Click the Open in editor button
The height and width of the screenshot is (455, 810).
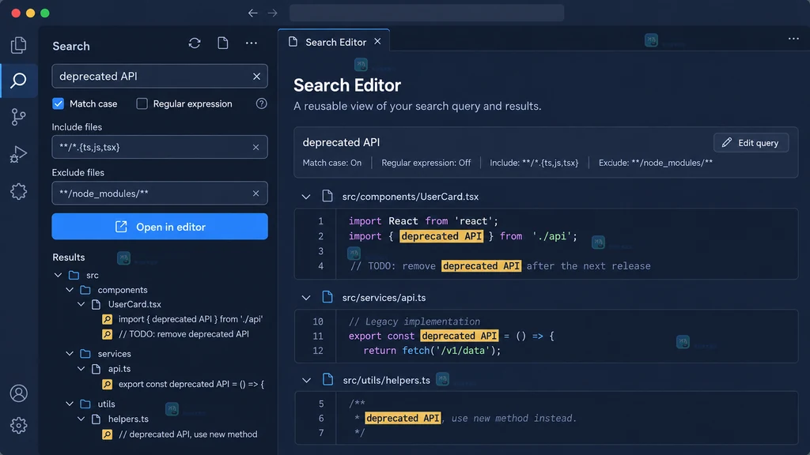(x=160, y=227)
